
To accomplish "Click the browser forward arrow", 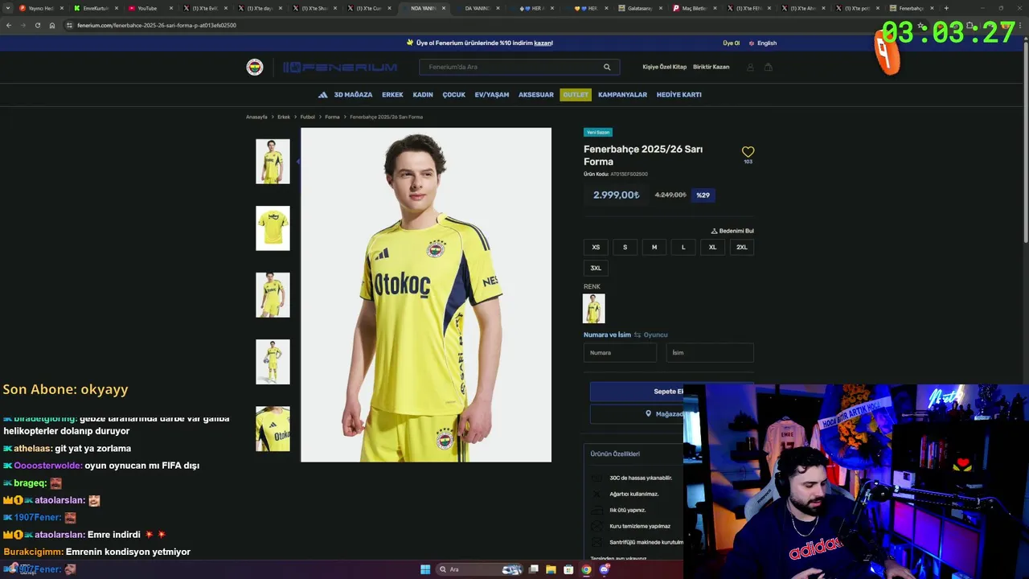I will pyautogui.click(x=23, y=25).
